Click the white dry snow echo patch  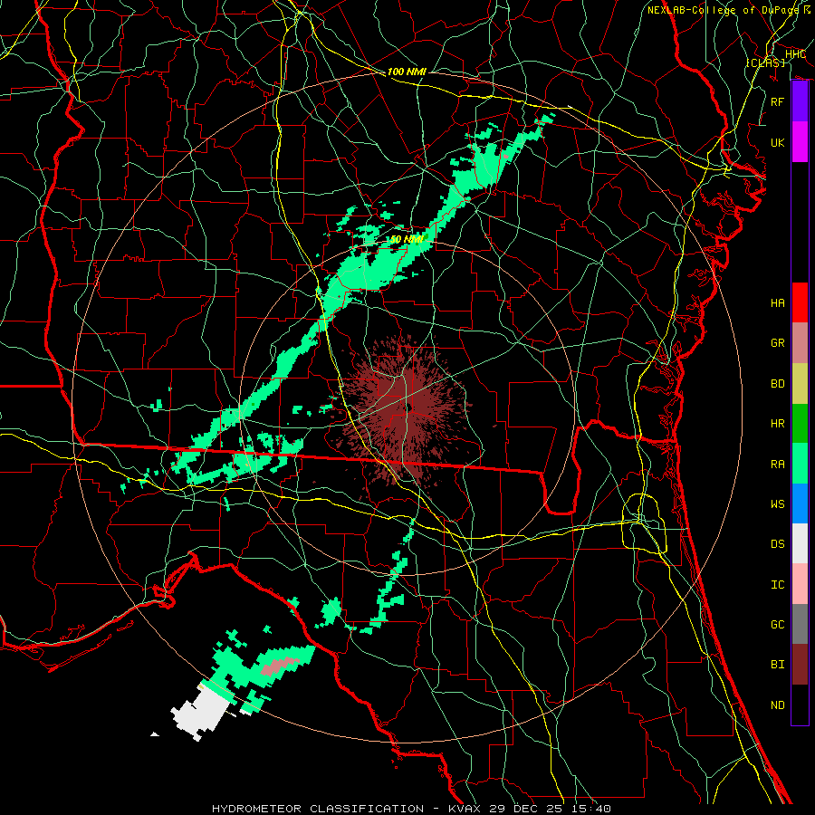pyautogui.click(x=200, y=712)
